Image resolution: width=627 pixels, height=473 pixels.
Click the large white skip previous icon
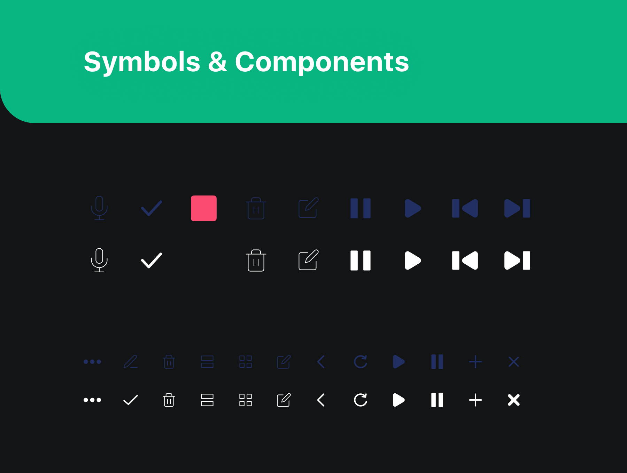[x=465, y=260]
